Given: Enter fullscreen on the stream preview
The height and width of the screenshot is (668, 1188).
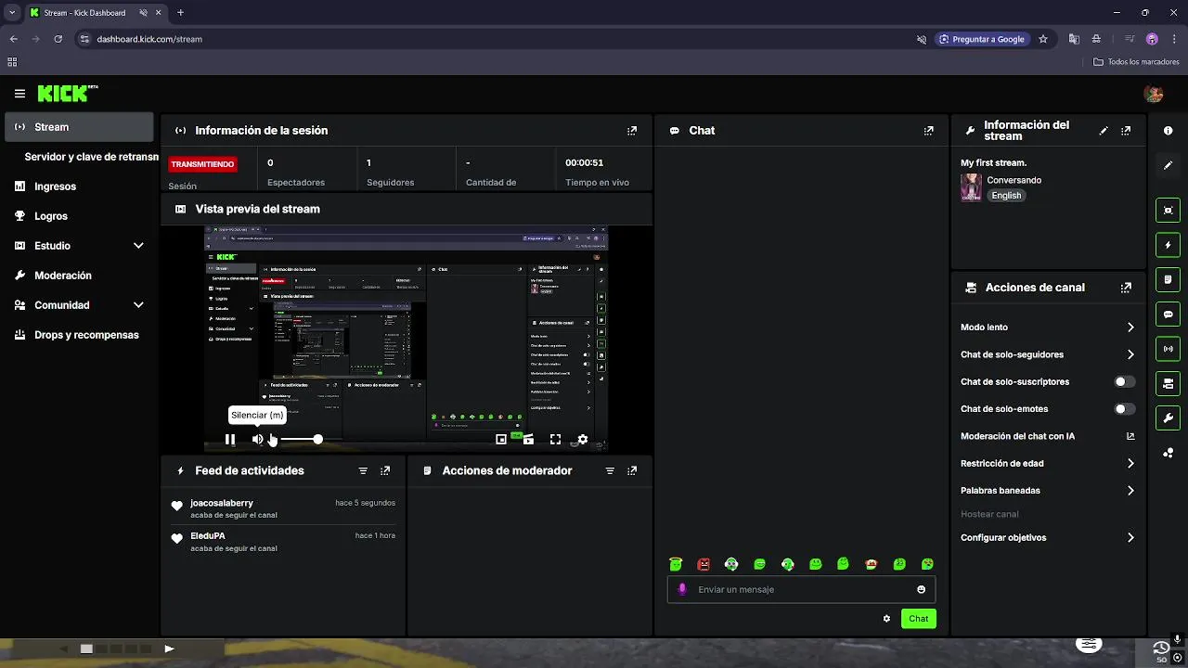Looking at the screenshot, I should (555, 440).
